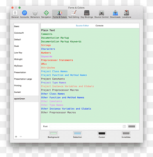Image resolution: width=153 pixels, height=157 pixels.
Task: Open the Cursor color well
Action: click(102, 134)
